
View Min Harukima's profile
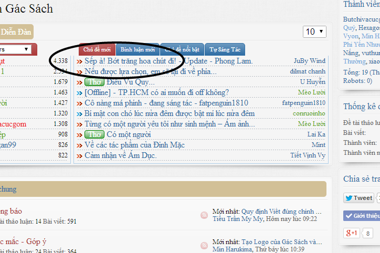[x=233, y=249]
